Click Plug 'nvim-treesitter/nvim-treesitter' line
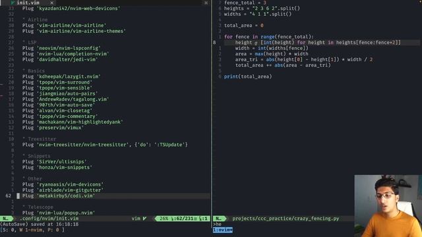This screenshot has width=422, height=237. point(105,145)
